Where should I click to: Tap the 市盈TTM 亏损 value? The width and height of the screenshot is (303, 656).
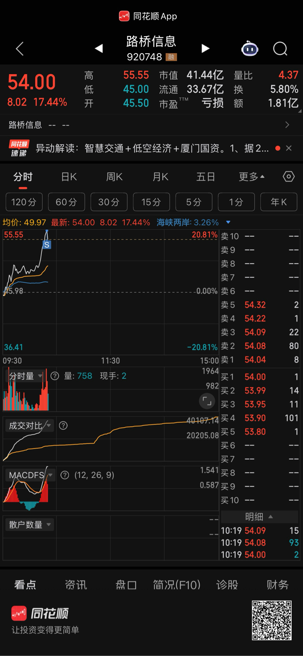(213, 103)
